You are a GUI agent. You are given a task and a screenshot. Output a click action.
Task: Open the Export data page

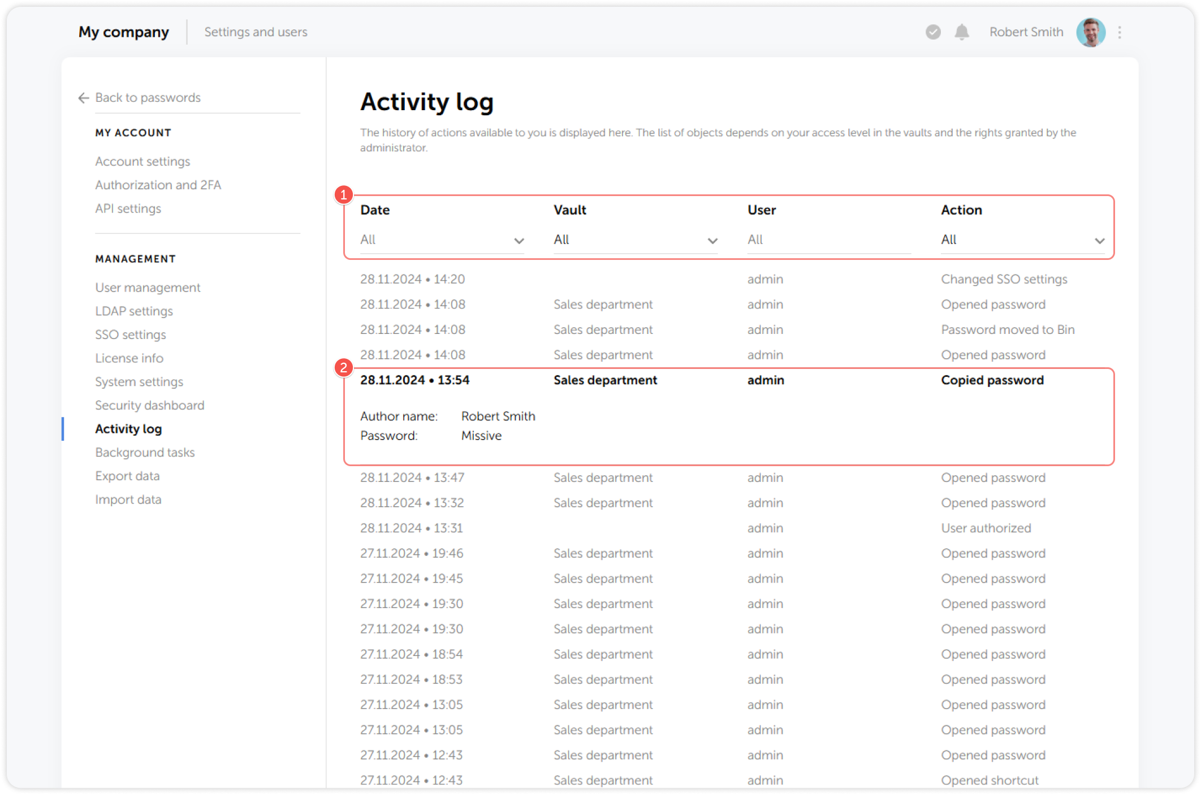pyautogui.click(x=127, y=476)
